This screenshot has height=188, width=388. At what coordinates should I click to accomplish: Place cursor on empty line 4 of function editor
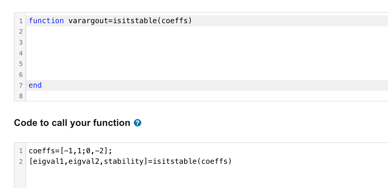(x=207, y=53)
